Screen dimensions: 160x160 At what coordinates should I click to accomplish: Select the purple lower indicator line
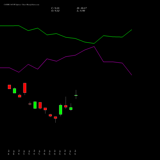66,57
